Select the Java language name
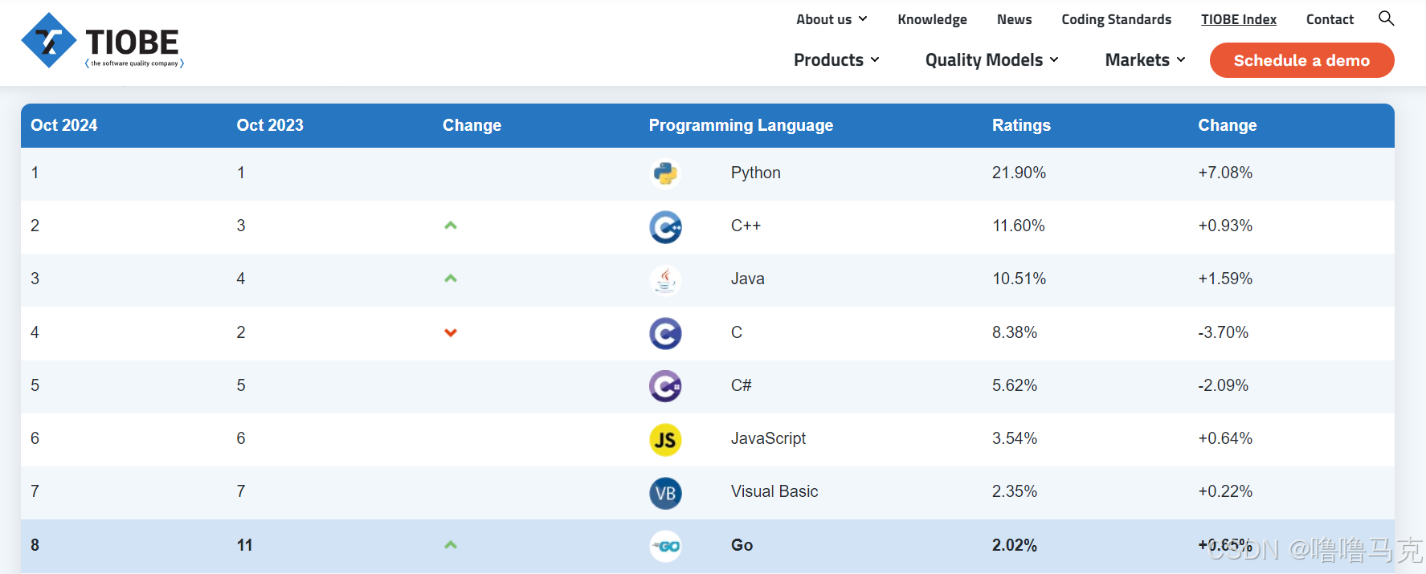Viewport: 1426px width, 574px height. click(747, 279)
